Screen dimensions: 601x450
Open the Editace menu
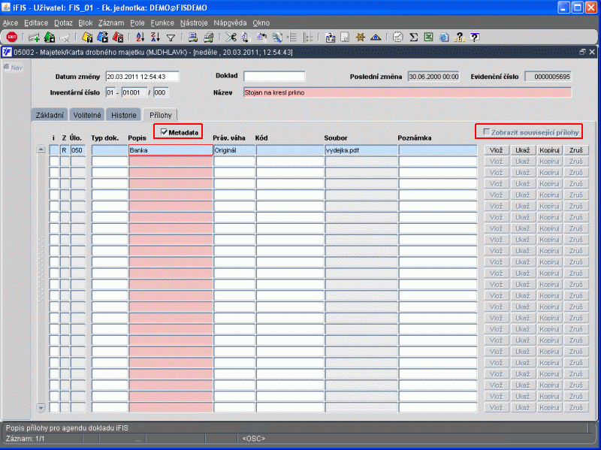point(36,23)
